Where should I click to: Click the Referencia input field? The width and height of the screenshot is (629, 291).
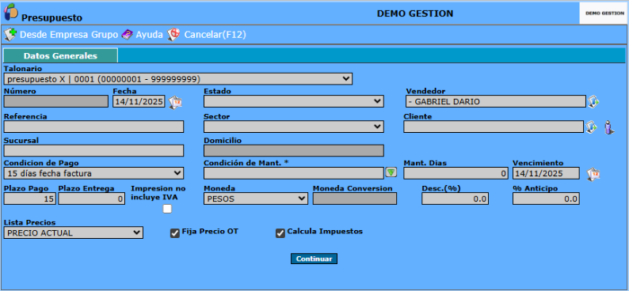(93, 127)
